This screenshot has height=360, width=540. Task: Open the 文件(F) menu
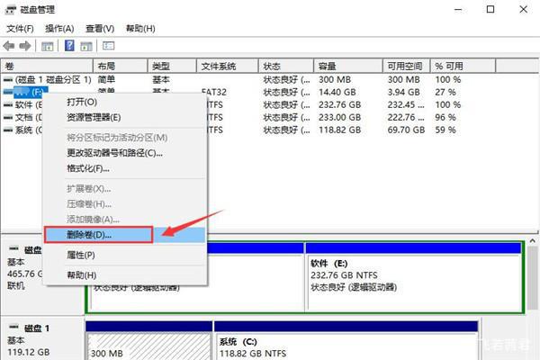20,29
